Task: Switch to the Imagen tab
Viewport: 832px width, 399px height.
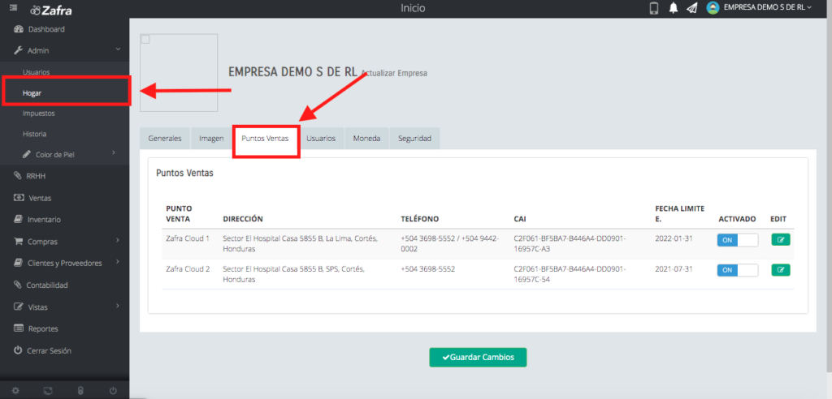Action: pyautogui.click(x=211, y=139)
